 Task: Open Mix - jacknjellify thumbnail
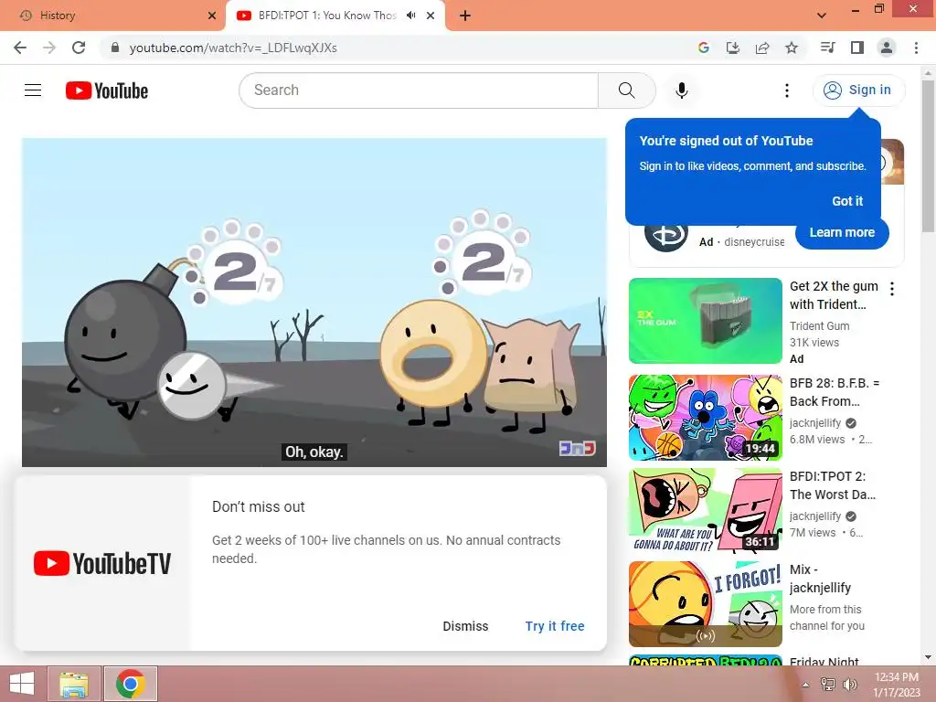705,603
